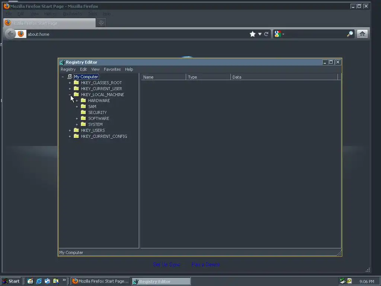Click the HARDWARE folder icon
Viewport: 381px width, 286px height.
(x=83, y=101)
